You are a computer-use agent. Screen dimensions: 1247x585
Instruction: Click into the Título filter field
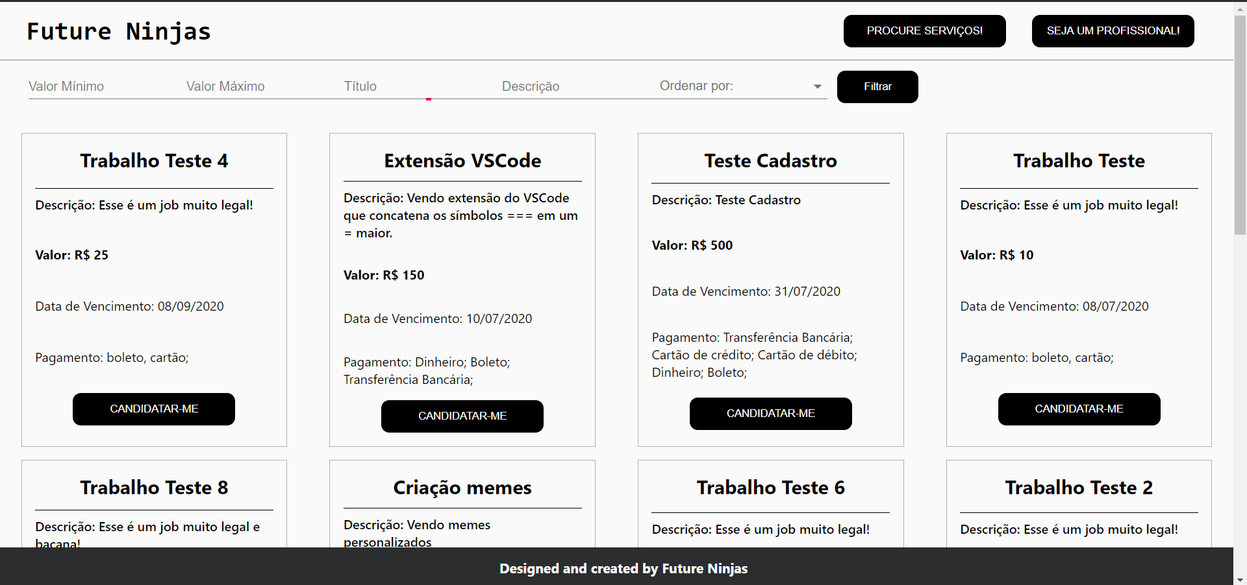pyautogui.click(x=423, y=86)
